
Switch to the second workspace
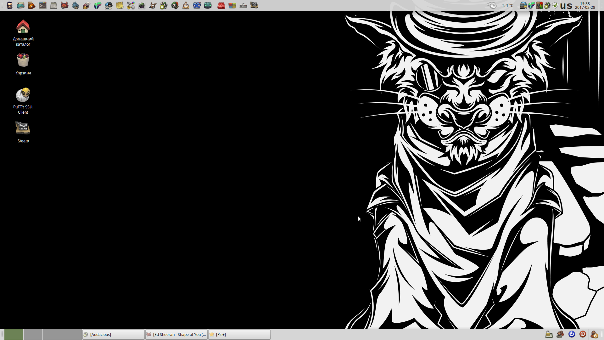point(33,334)
